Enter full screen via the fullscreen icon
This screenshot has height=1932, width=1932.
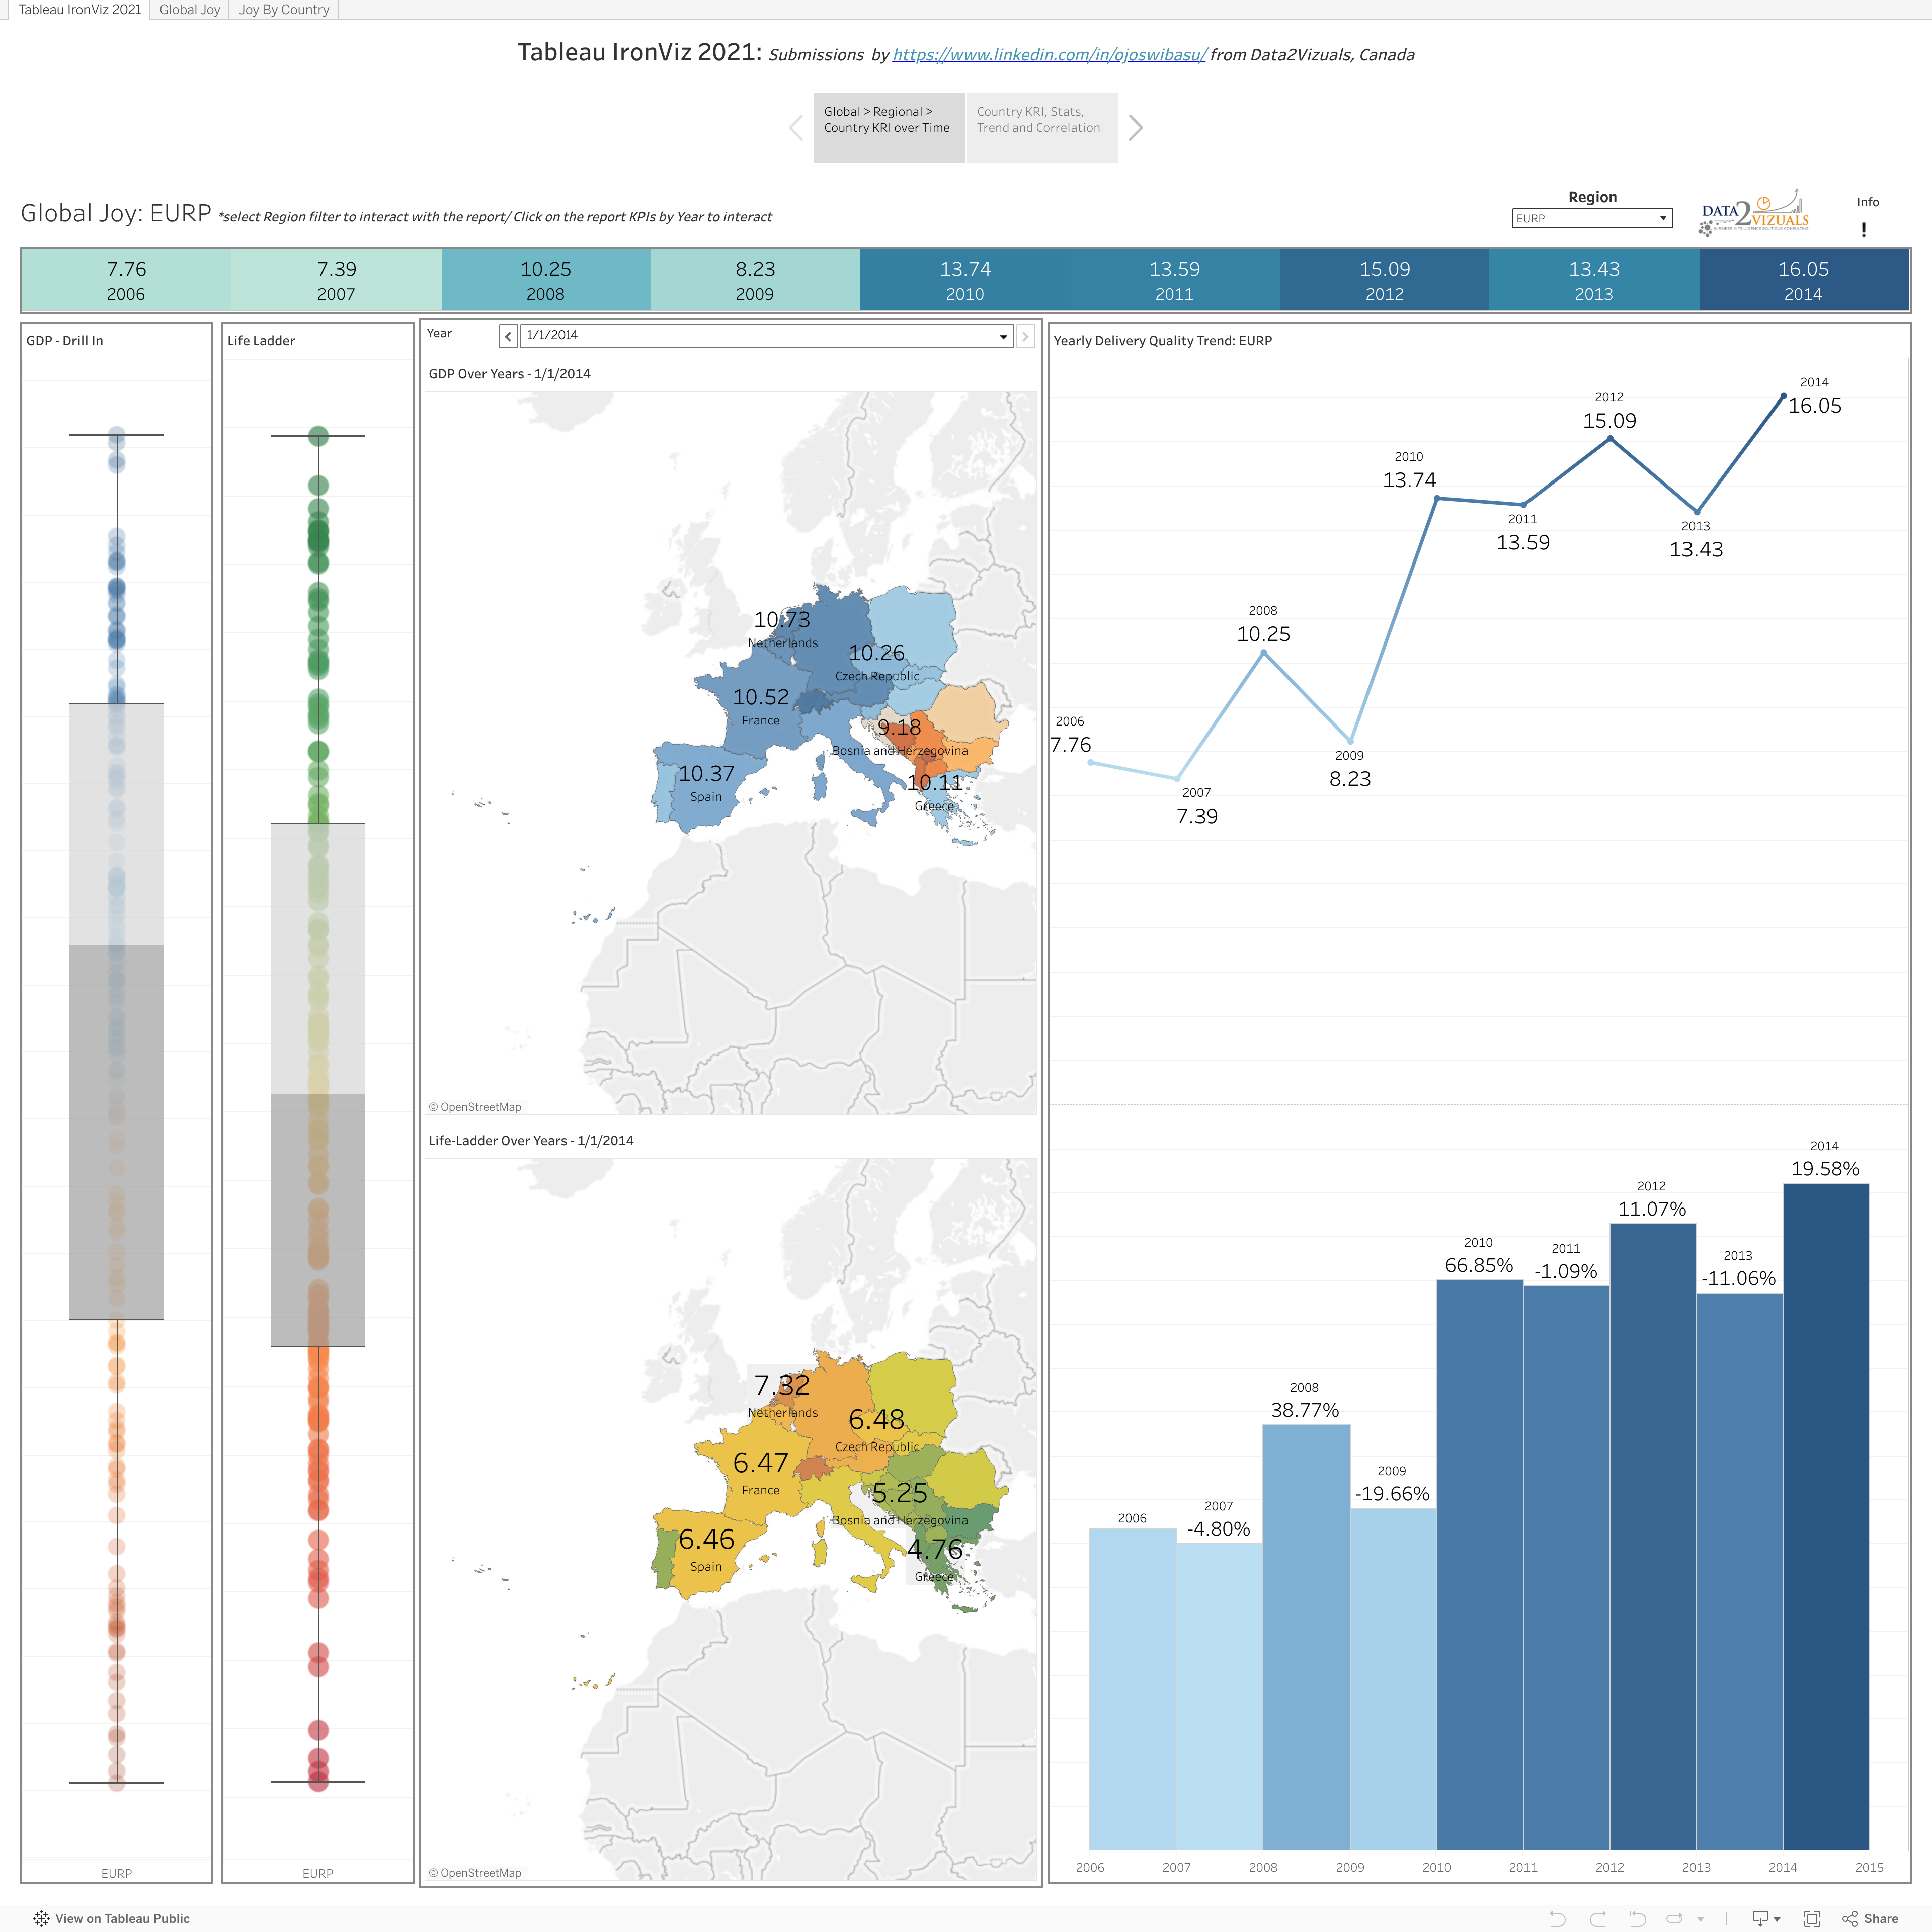click(x=1812, y=1918)
